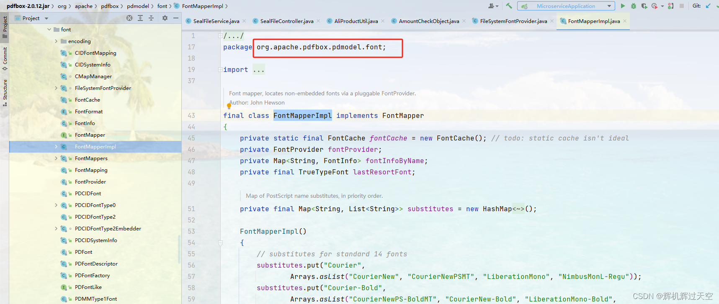Select FontFormat enum in tree
Image resolution: width=719 pixels, height=304 pixels.
click(89, 111)
